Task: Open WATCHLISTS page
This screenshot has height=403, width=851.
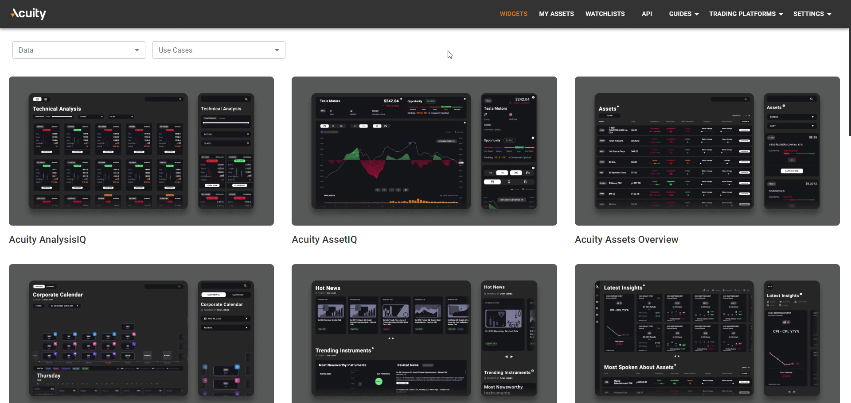Action: [605, 14]
